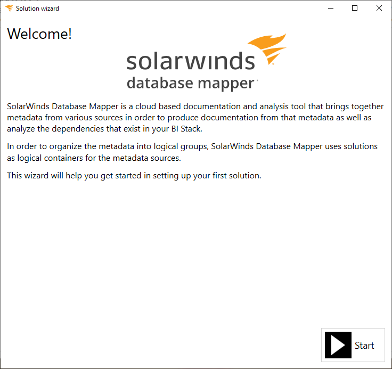Image resolution: width=392 pixels, height=369 pixels.
Task: Click the solarwinds database mapper logo
Action: [207, 62]
